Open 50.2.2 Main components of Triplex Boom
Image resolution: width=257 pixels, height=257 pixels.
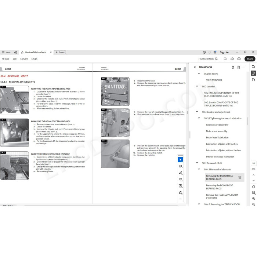(221, 104)
